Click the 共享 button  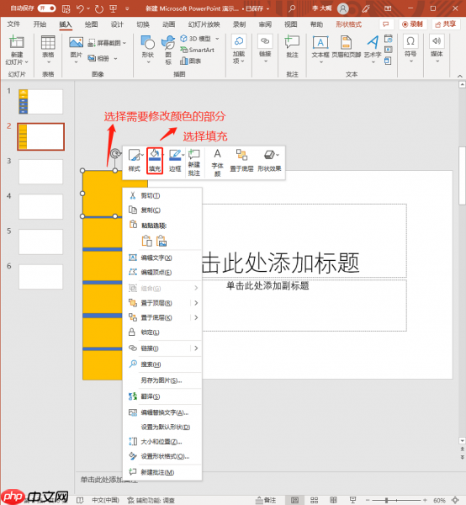446,24
